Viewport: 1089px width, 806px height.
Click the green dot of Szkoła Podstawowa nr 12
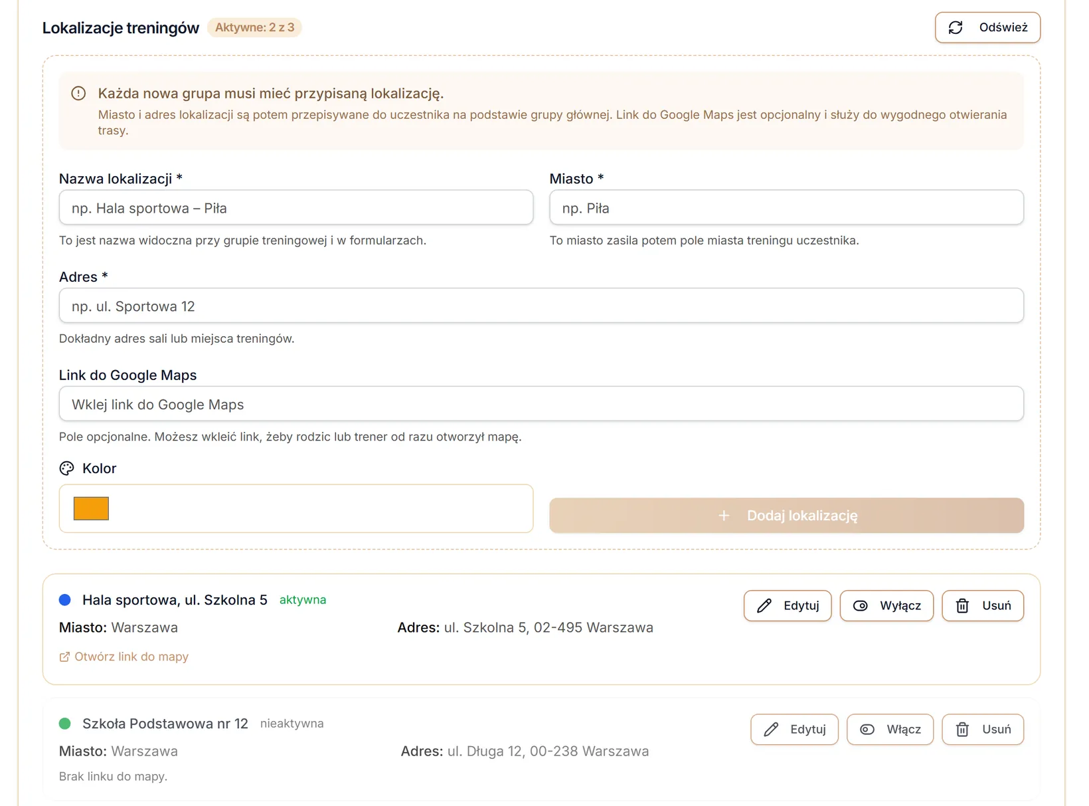65,724
